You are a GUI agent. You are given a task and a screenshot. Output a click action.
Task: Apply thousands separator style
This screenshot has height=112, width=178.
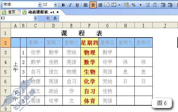(x=141, y=5)
